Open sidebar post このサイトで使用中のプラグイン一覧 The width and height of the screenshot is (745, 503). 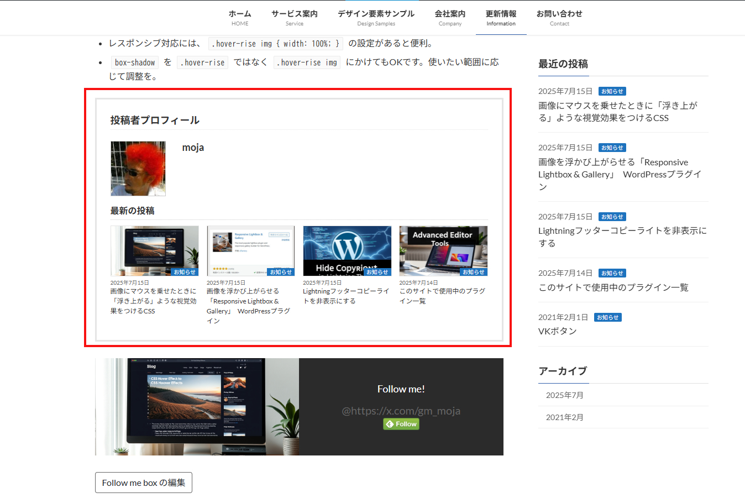[x=613, y=287]
